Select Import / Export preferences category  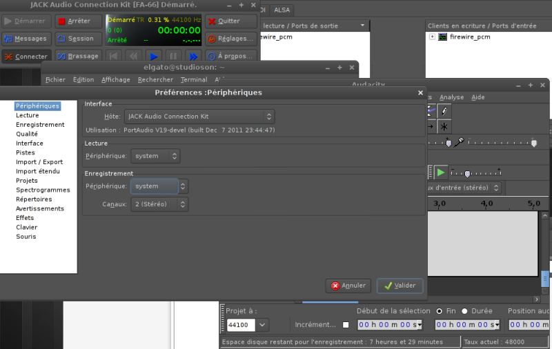pyautogui.click(x=39, y=162)
